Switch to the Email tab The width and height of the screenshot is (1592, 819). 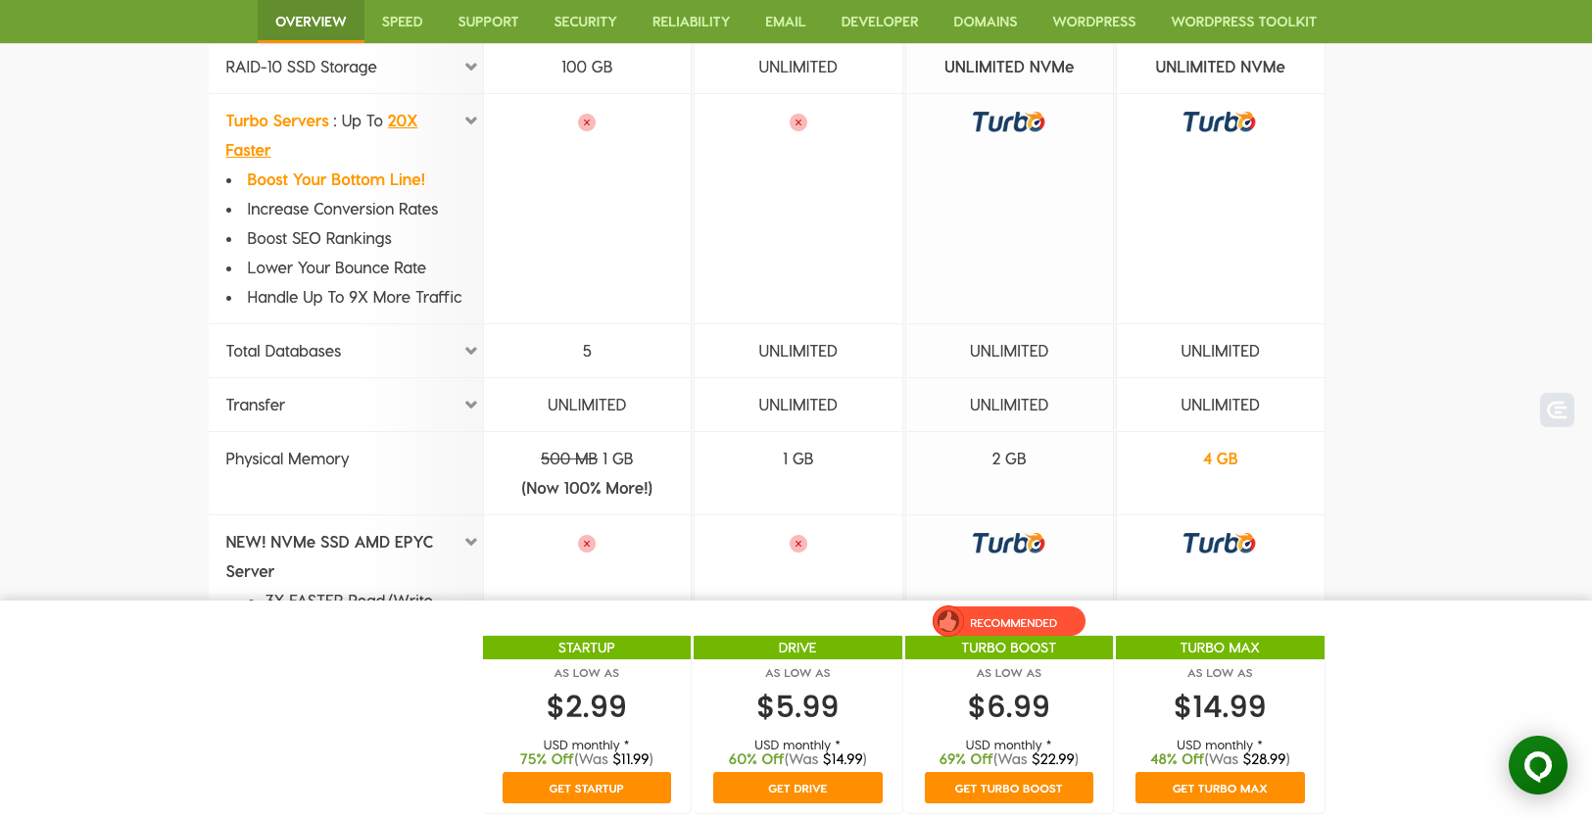(785, 22)
